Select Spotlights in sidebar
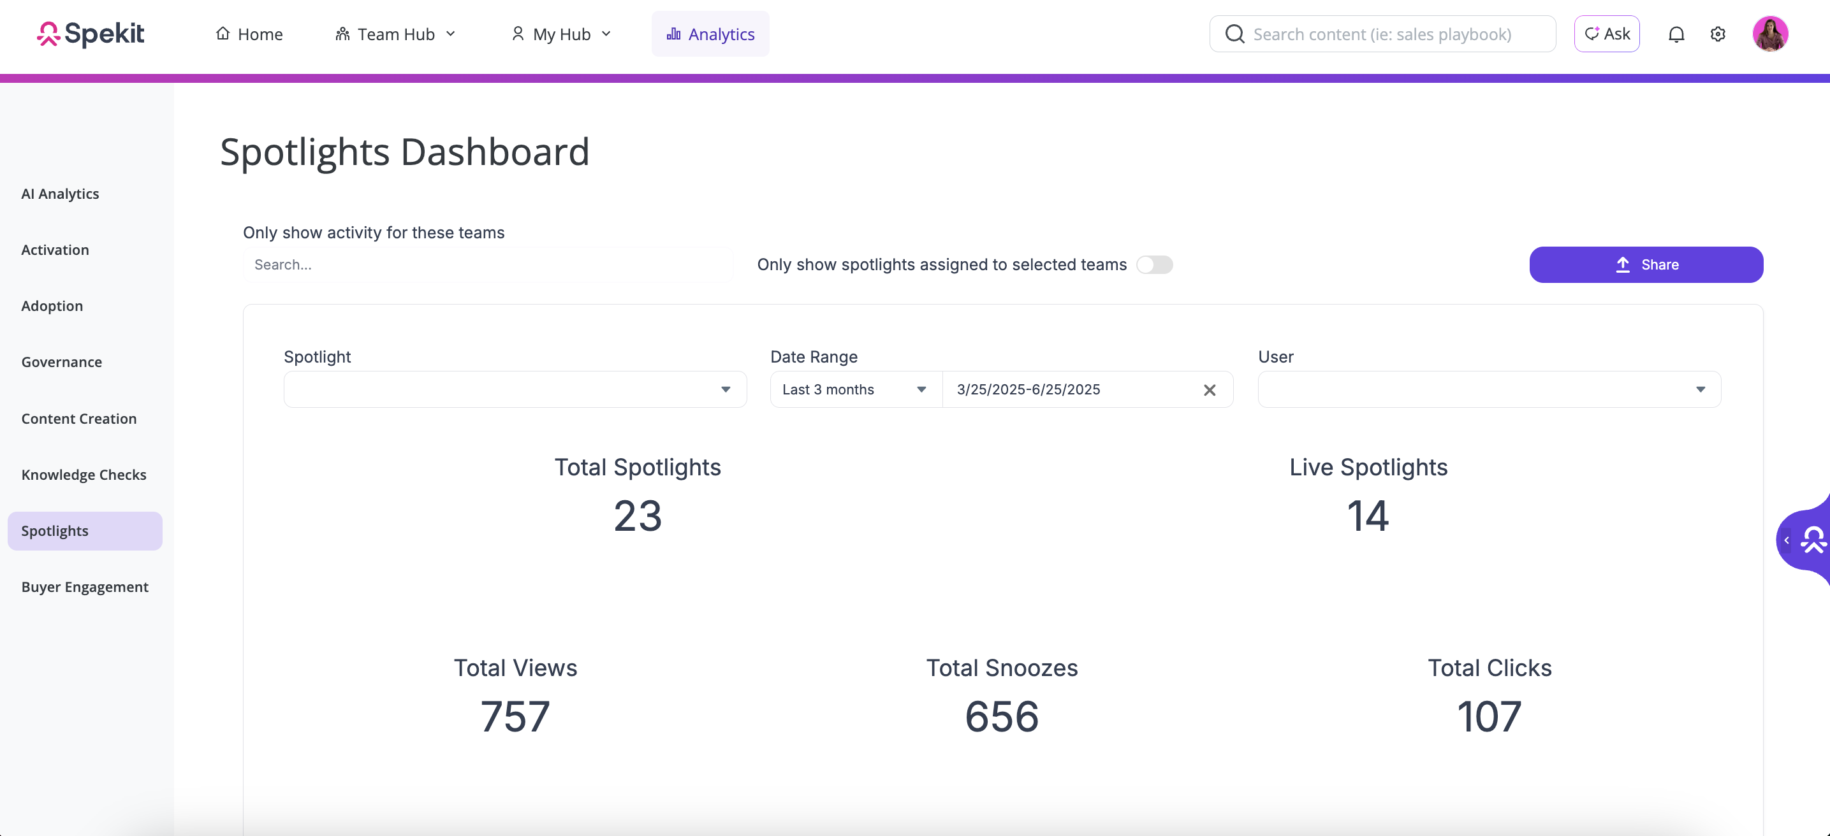The image size is (1830, 836). point(85,531)
